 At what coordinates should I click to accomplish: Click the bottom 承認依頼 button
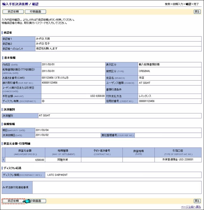[x=13, y=201]
